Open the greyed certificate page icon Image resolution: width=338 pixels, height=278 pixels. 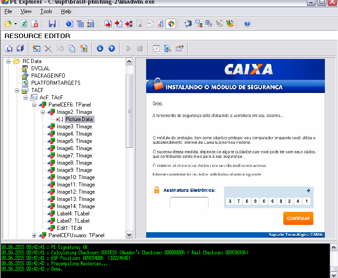pyautogui.click(x=139, y=24)
